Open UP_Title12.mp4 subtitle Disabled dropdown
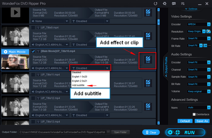 coord(91,115)
